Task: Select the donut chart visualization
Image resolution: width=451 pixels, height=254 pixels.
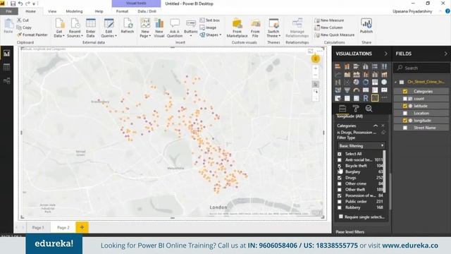Action: pyautogui.click(x=366, y=82)
